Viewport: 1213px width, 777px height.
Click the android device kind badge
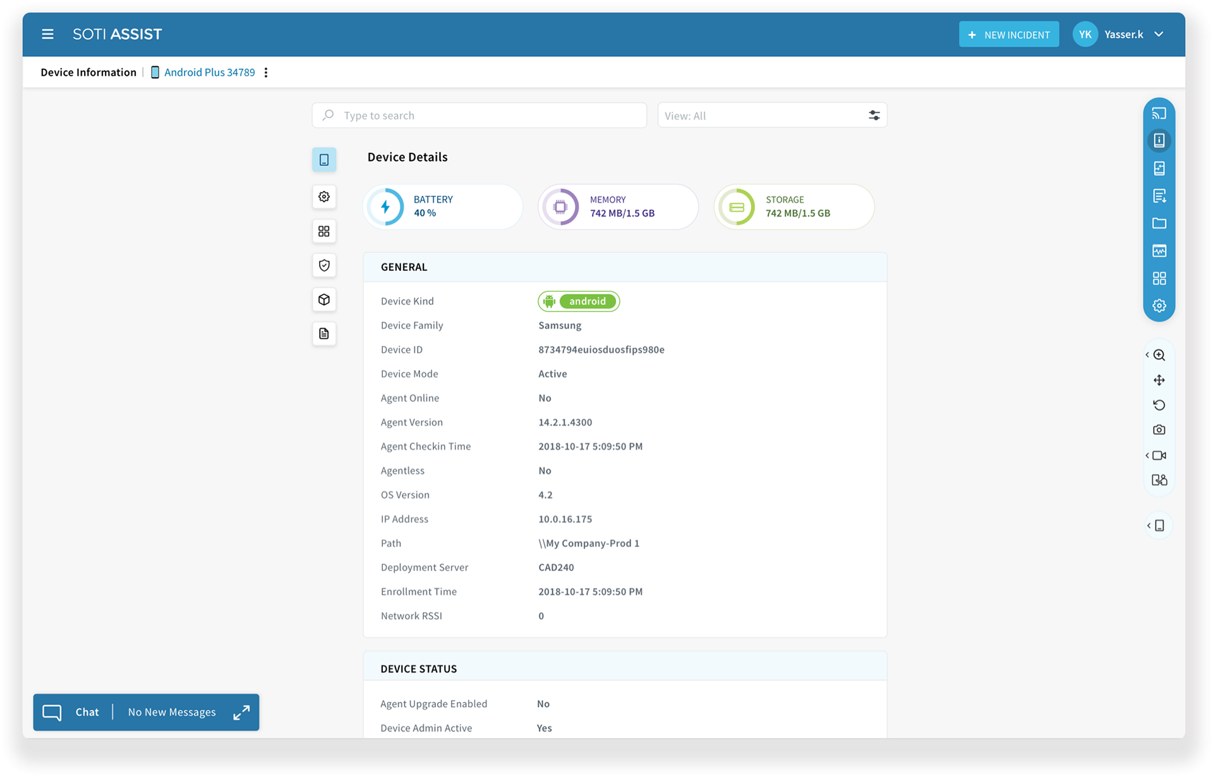point(579,301)
